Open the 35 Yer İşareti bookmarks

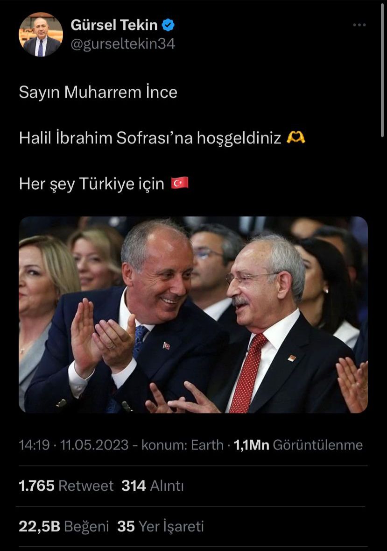click(x=160, y=526)
